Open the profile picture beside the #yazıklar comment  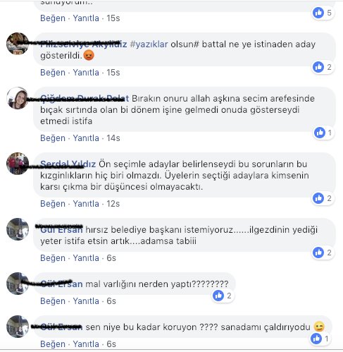[x=18, y=44]
